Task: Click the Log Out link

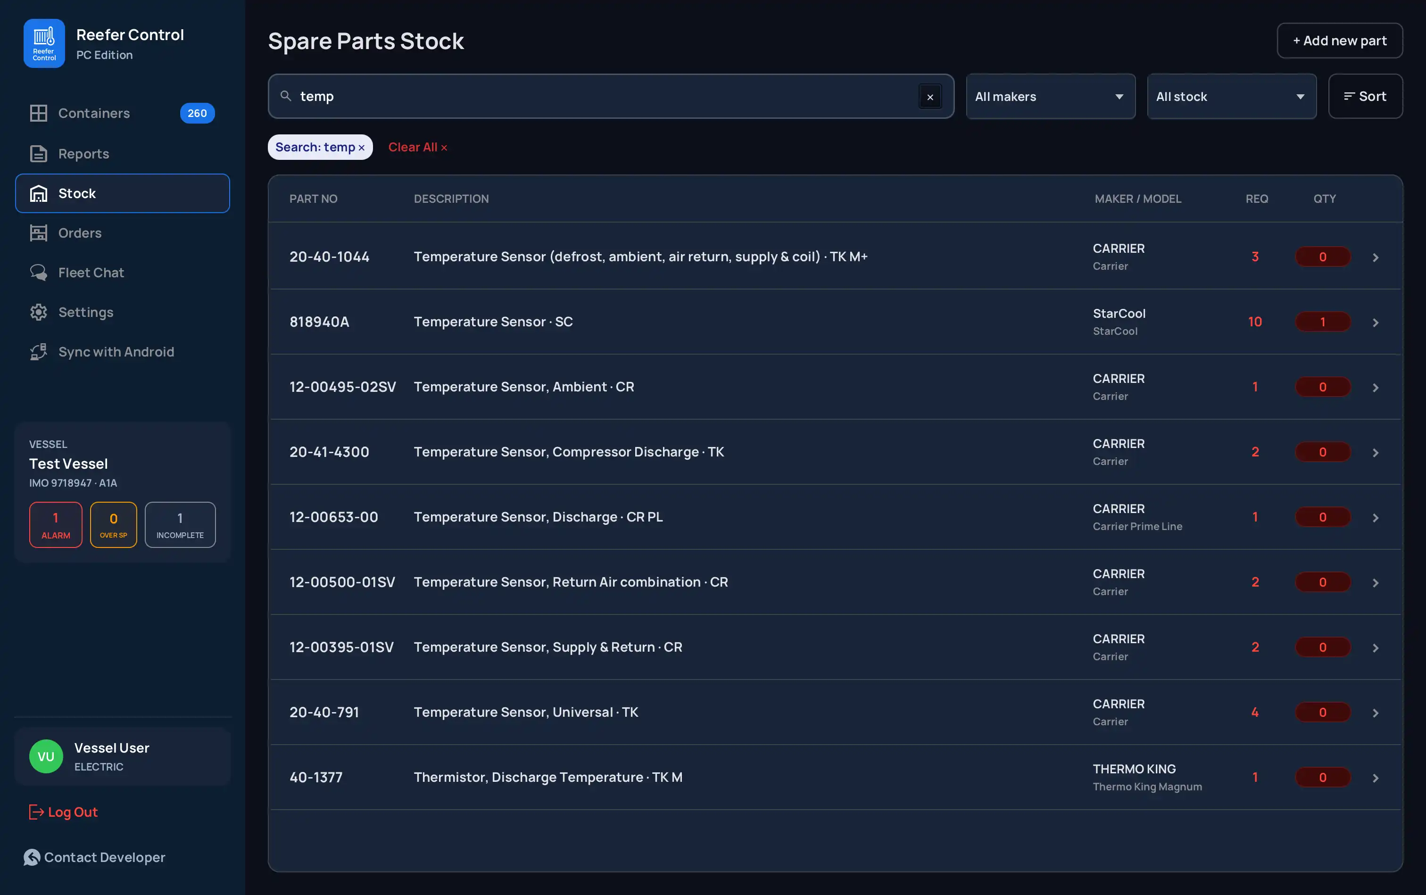Action: pos(63,812)
